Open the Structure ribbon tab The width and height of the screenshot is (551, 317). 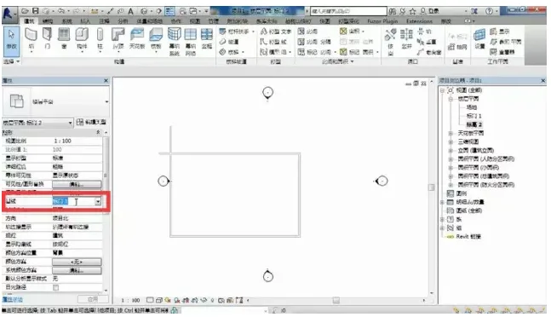[x=48, y=21]
